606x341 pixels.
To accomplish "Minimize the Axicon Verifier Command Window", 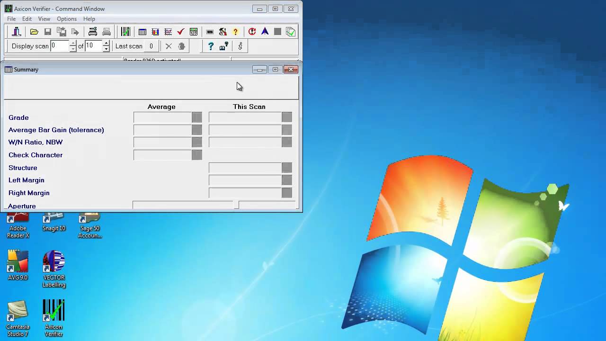I will click(259, 9).
